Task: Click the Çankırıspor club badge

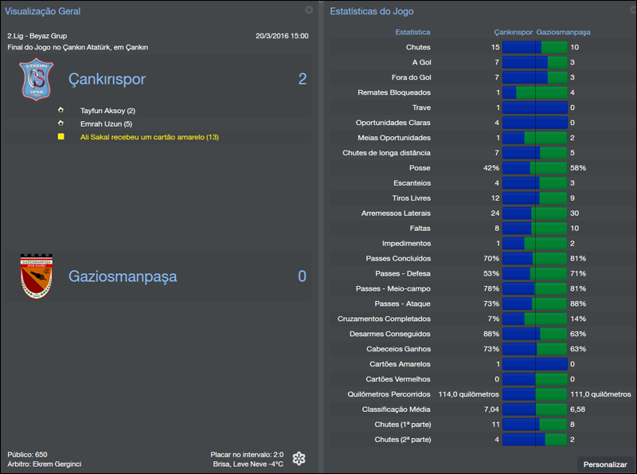Action: [x=35, y=80]
